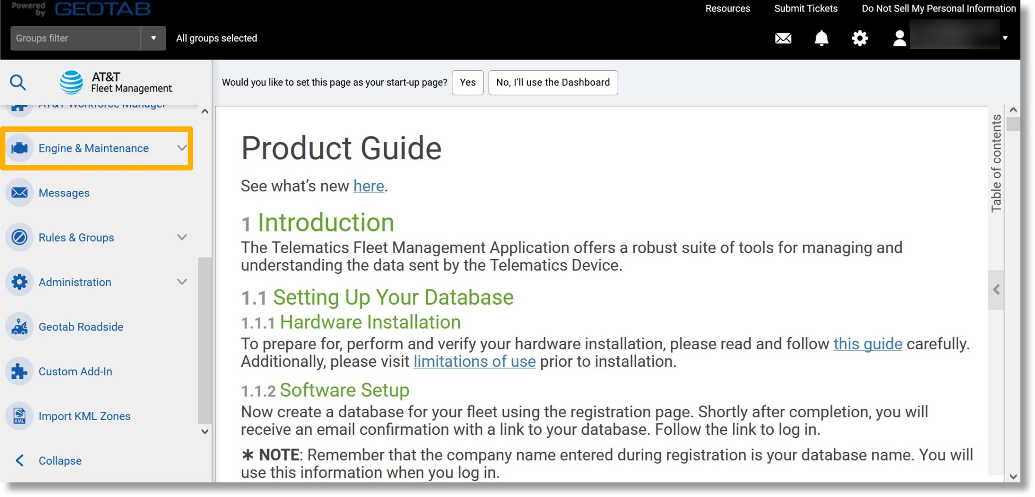Click the sidebar scroll down arrow

point(205,431)
